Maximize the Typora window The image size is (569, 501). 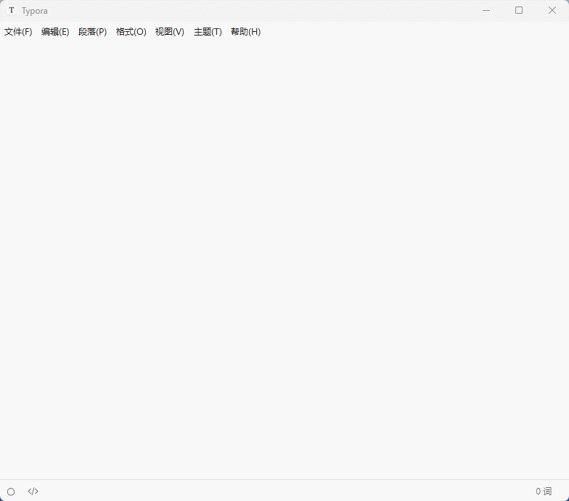(519, 10)
